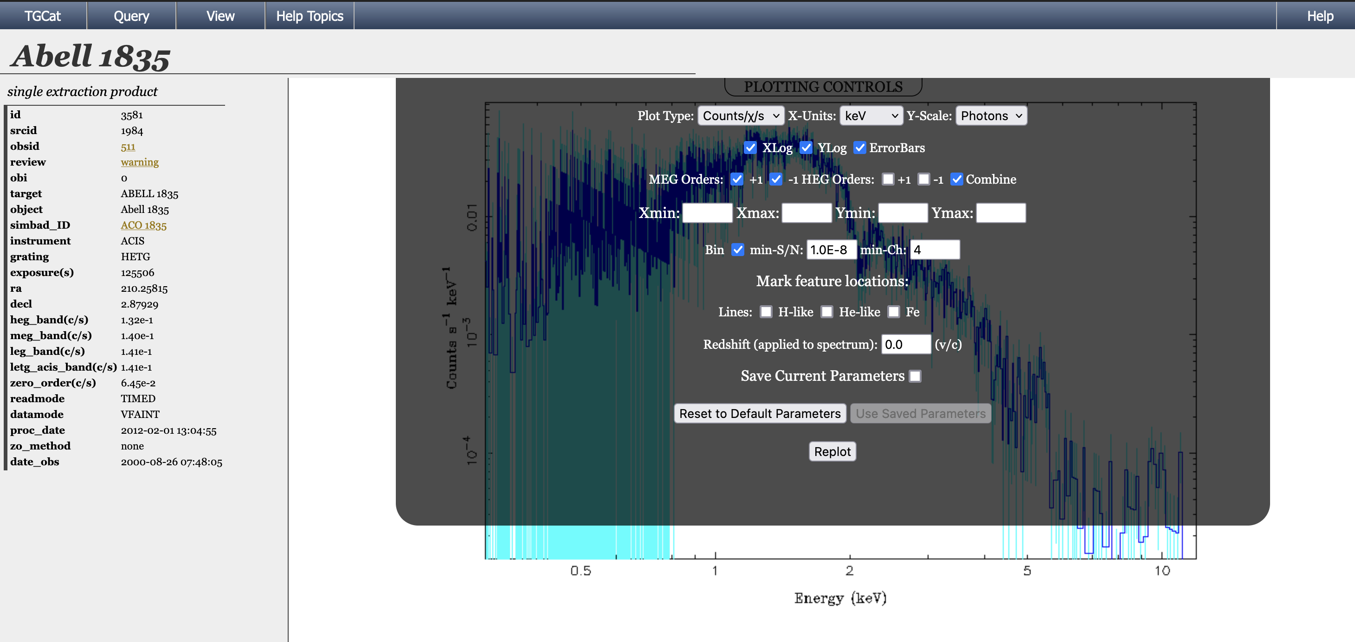Toggle MEG Orders +1 checkbox
Image resolution: width=1355 pixels, height=642 pixels.
tap(737, 180)
